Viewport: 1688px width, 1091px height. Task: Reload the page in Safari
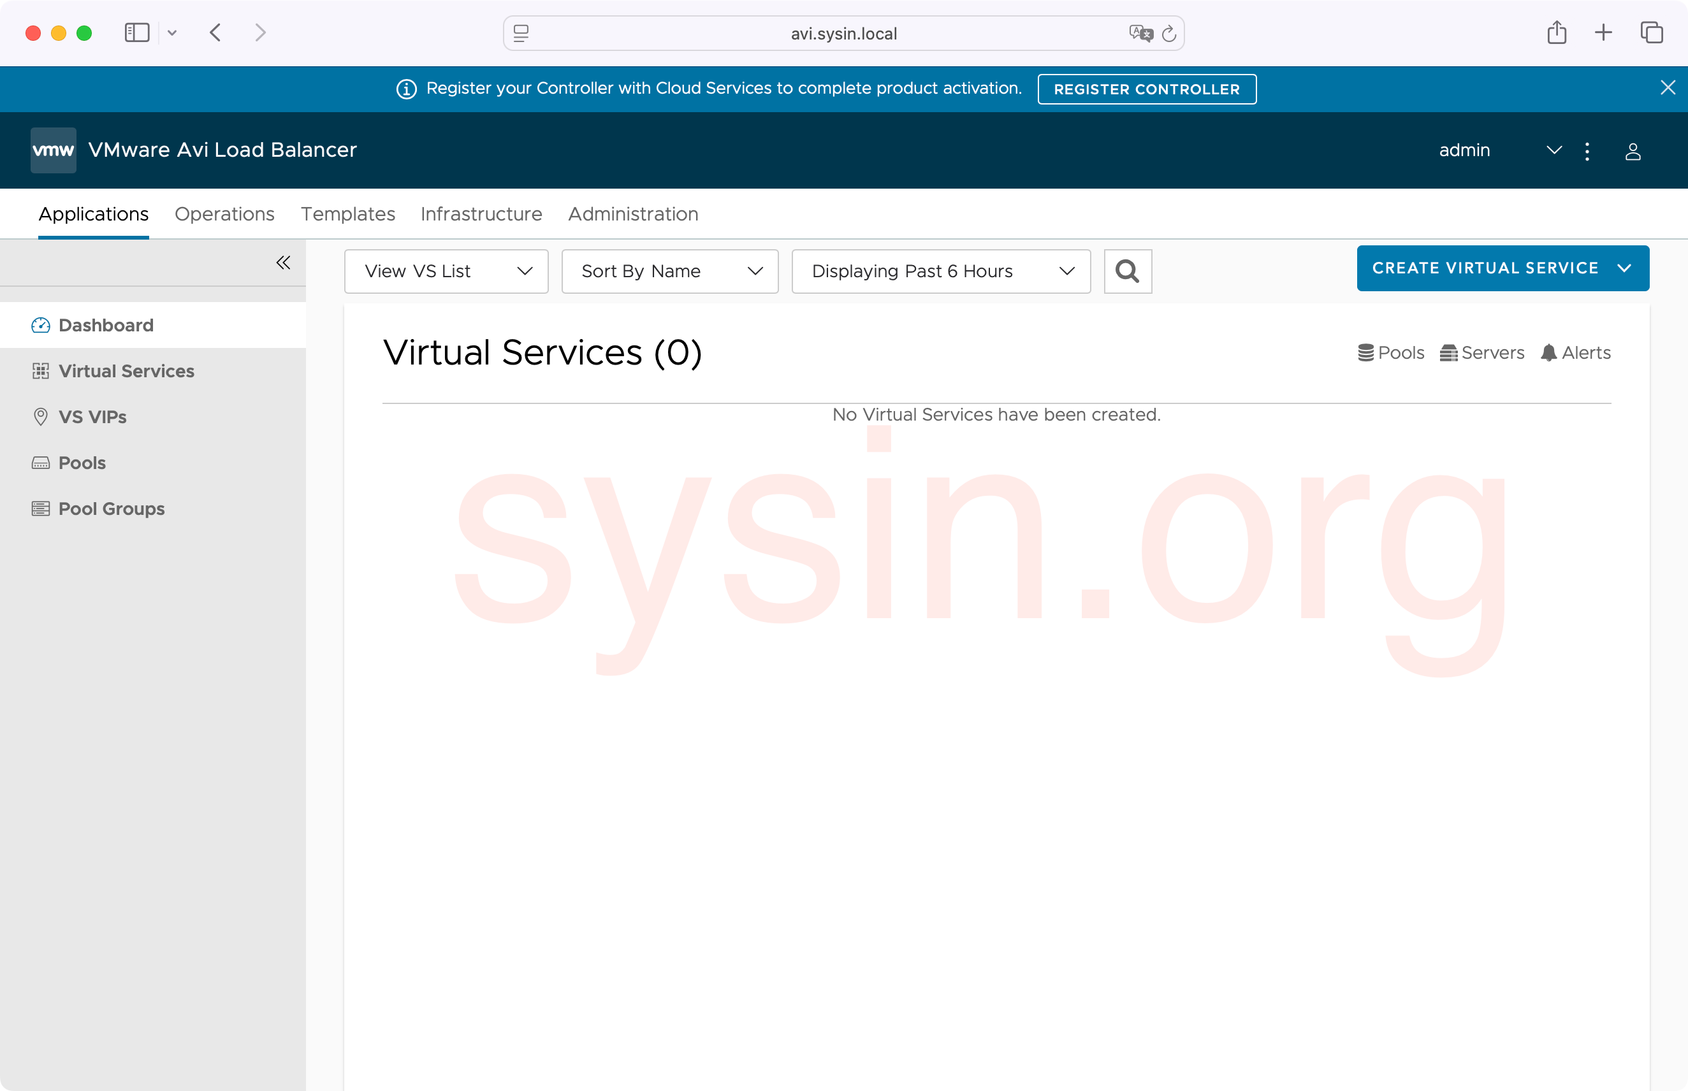click(x=1169, y=33)
